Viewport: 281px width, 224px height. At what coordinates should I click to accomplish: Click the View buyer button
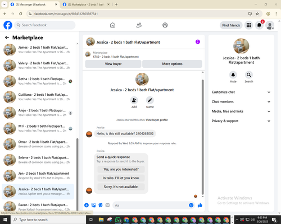point(113,64)
